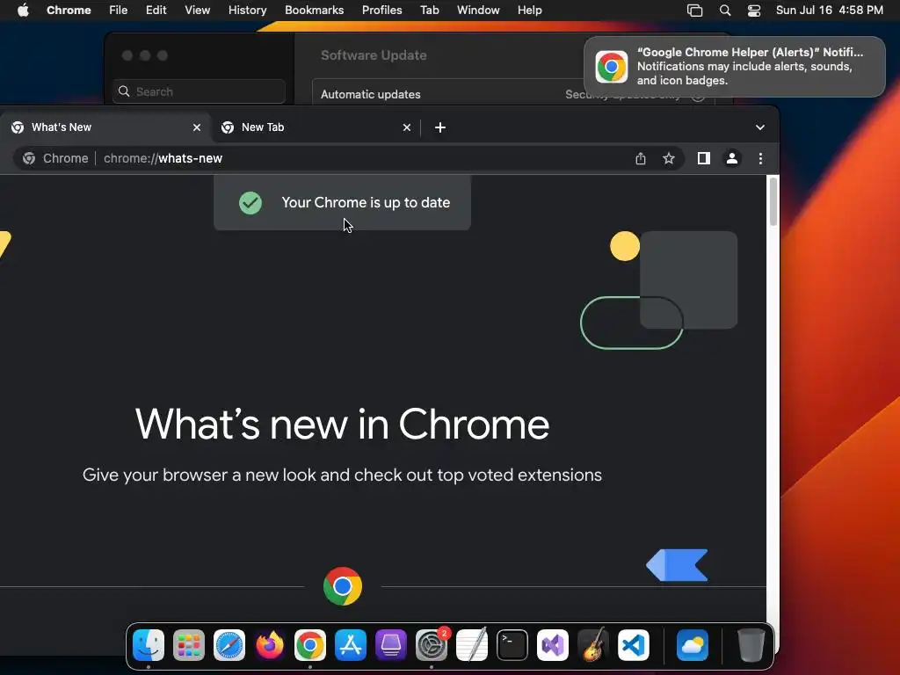Open Spotlight search in menu bar
Image resolution: width=900 pixels, height=675 pixels.
pos(725,11)
